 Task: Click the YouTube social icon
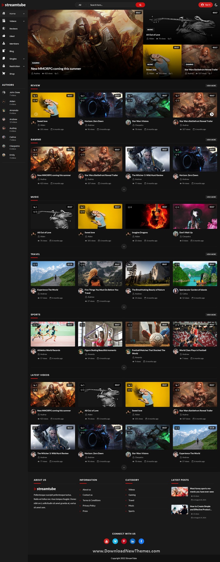click(106, 541)
